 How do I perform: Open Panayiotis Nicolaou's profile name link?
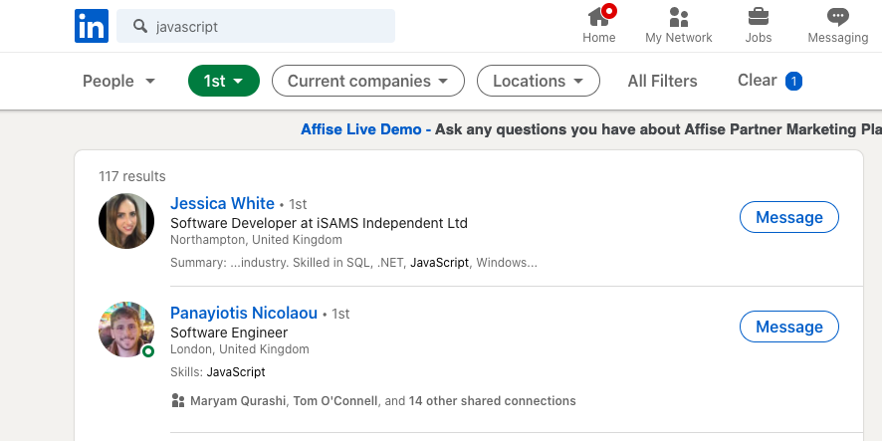point(244,313)
